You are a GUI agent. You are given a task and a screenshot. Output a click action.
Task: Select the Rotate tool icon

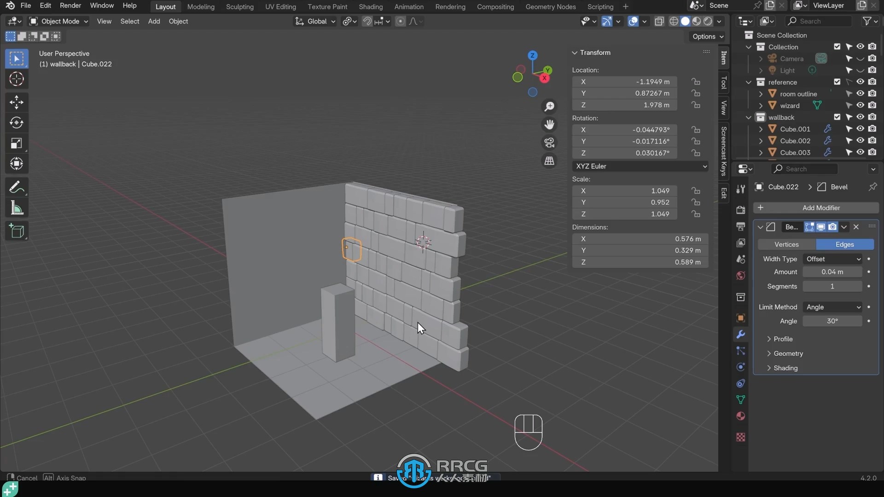pyautogui.click(x=17, y=122)
